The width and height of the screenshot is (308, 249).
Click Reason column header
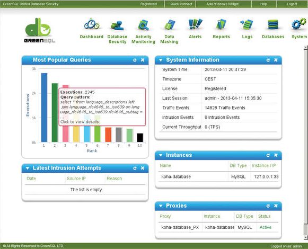[115, 179]
